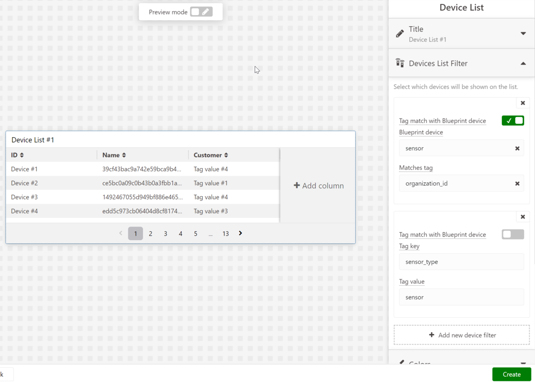This screenshot has width=535, height=382.
Task: Disable first Tag match with Blueprint toggle
Action: coord(513,120)
